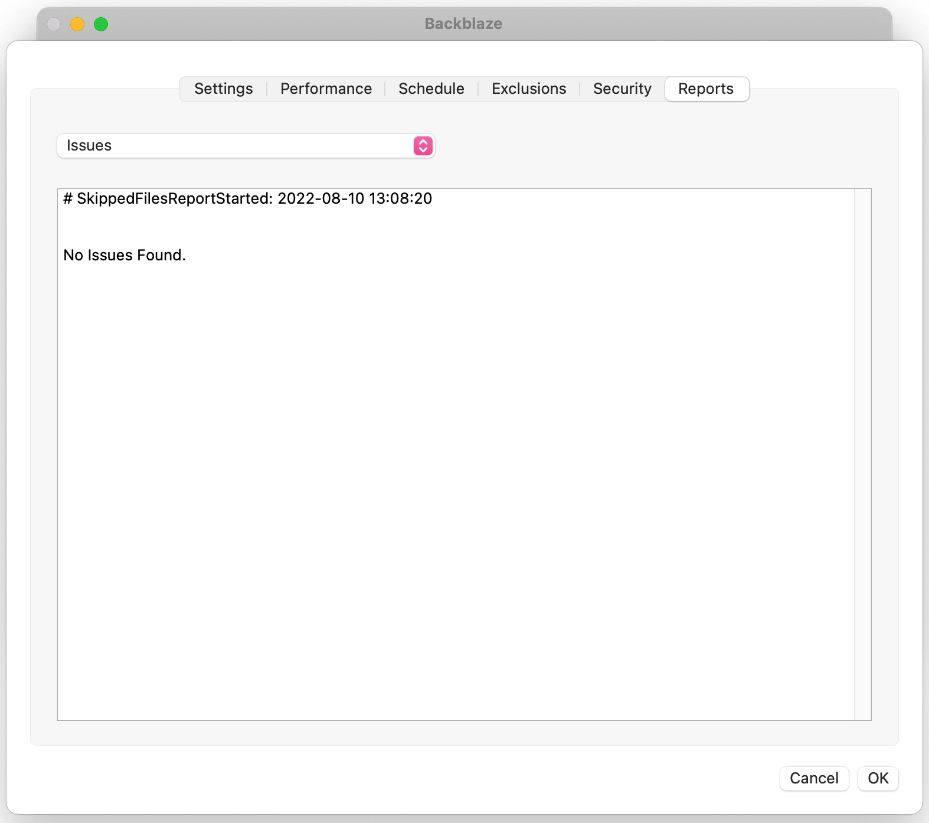Click the SkippedFilesReportStarted timestamp line
The height and width of the screenshot is (823, 929).
point(248,198)
